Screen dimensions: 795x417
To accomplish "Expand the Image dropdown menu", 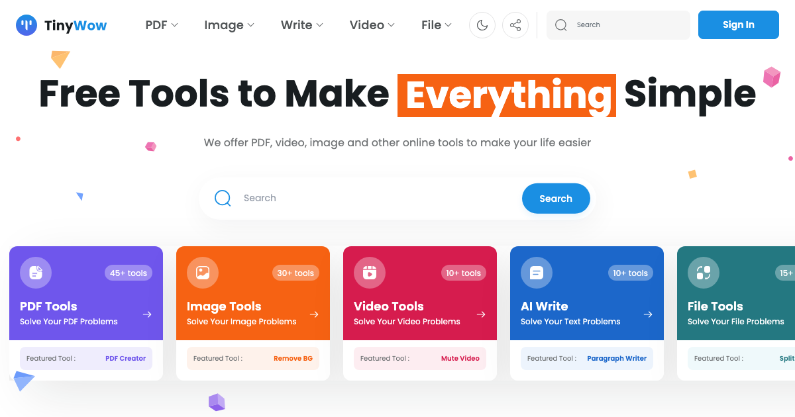I will pyautogui.click(x=229, y=25).
